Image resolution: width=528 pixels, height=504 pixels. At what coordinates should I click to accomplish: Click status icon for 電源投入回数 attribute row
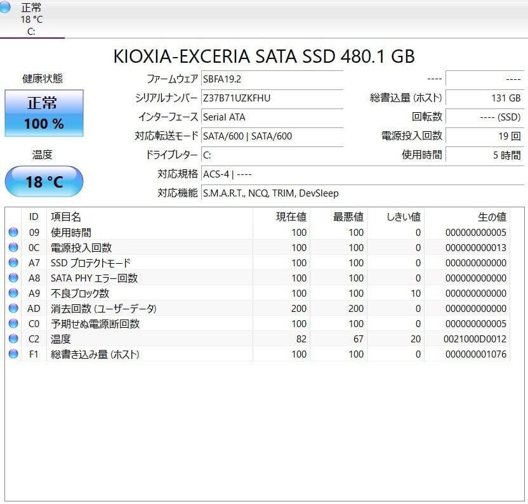tap(13, 248)
